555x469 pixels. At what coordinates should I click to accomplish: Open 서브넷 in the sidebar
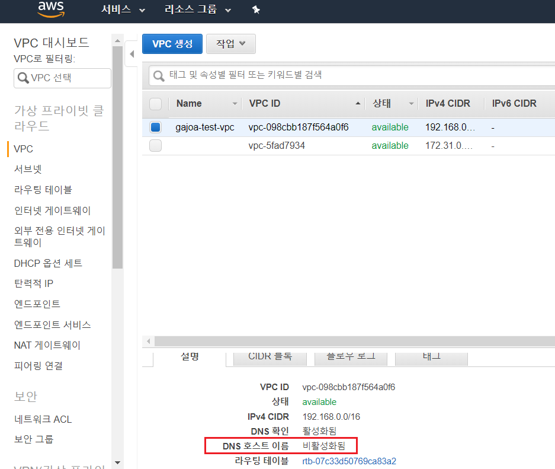28,170
